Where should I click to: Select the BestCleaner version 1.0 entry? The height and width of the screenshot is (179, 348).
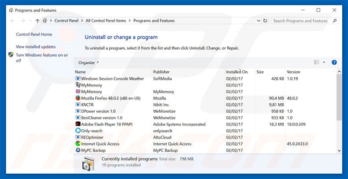tap(102, 117)
